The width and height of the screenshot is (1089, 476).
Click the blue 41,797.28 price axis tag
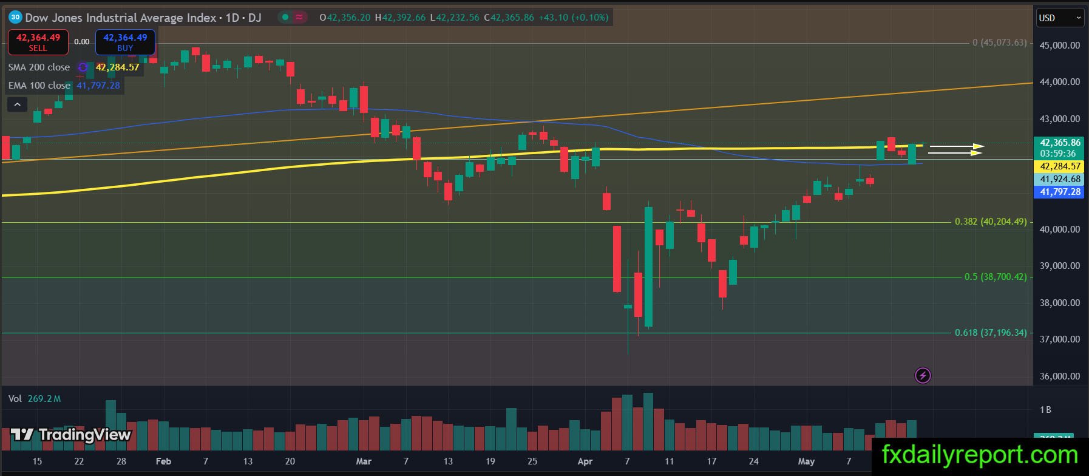coord(1060,192)
